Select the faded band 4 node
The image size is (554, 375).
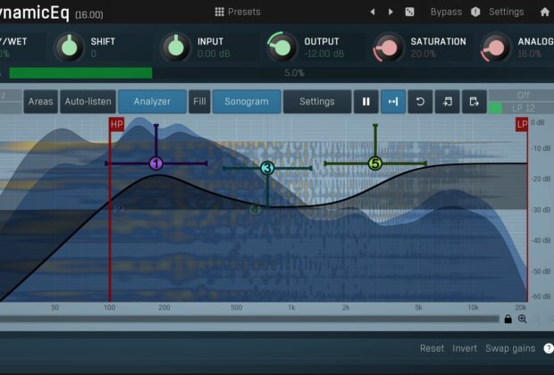click(x=255, y=210)
